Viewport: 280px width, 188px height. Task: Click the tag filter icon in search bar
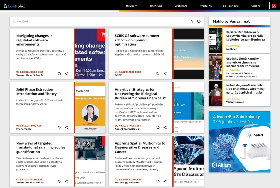[x=199, y=22]
